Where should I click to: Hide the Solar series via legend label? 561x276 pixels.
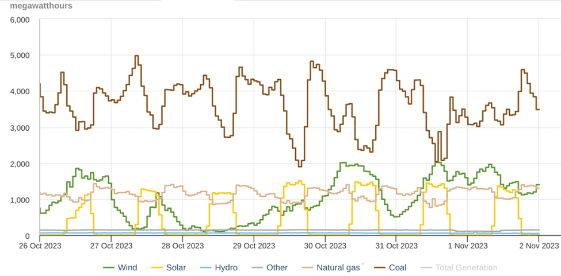tap(175, 267)
